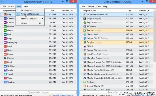Image resolution: width=156 pixels, height=96 pixels.
Task: Click the Node.js program icon
Action: (85, 82)
